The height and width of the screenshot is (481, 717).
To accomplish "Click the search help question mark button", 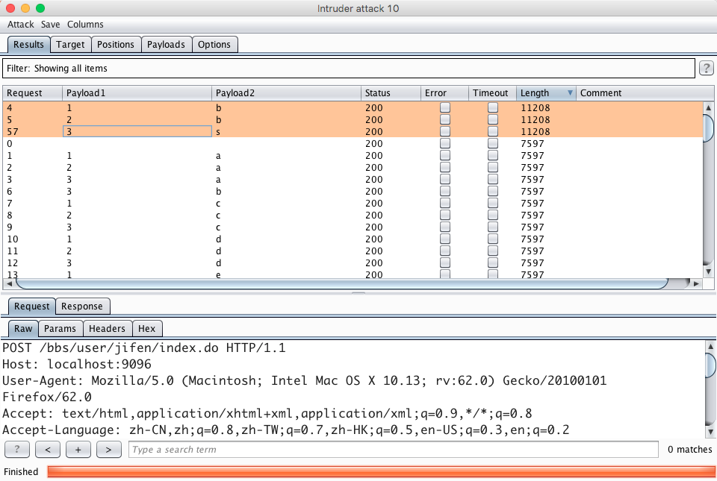I will point(17,450).
